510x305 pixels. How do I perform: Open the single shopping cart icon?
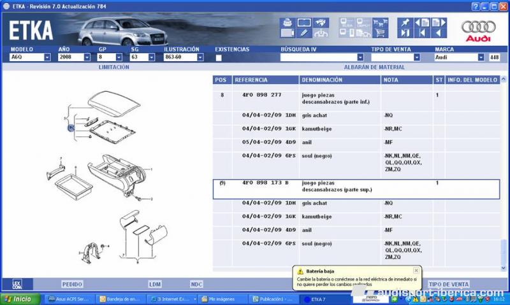[380, 33]
